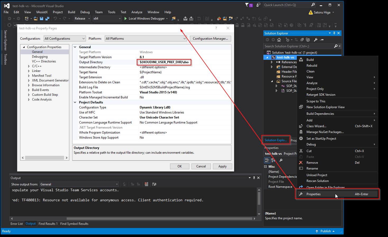The height and width of the screenshot is (237, 388).
Task: Click Solution Explorer Preview Selected Items icon
Action: tap(322, 40)
